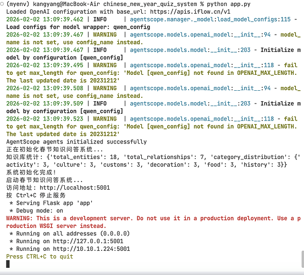This screenshot has height=275, width=304.
Task: Click the terminal scrollbar thumb
Action: pos(303,259)
